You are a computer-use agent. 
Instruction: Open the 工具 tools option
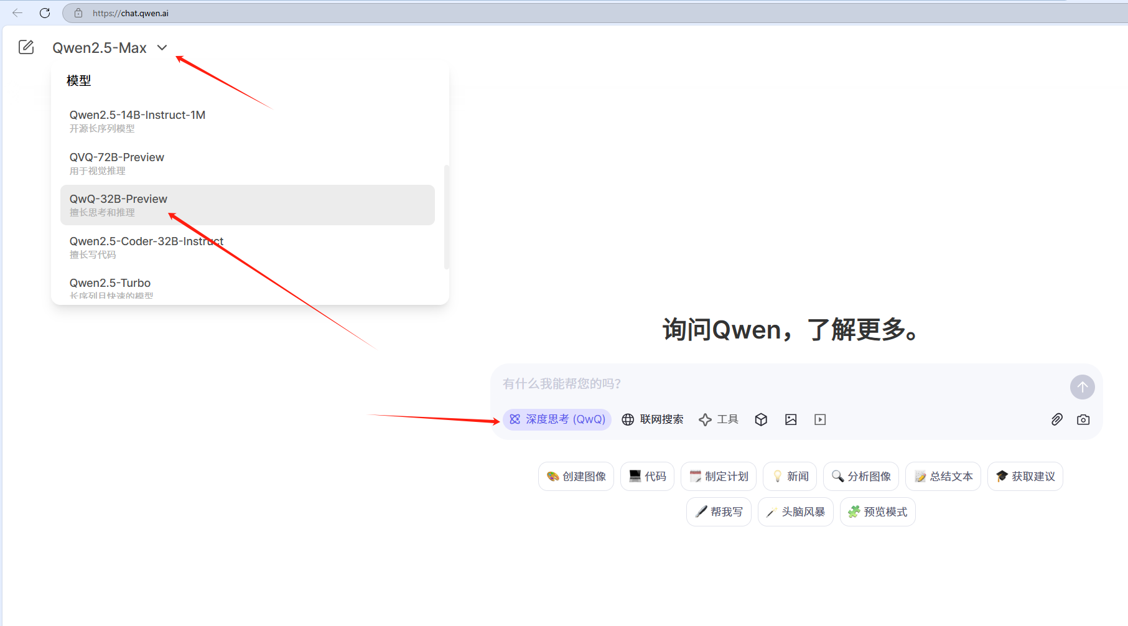coord(719,419)
